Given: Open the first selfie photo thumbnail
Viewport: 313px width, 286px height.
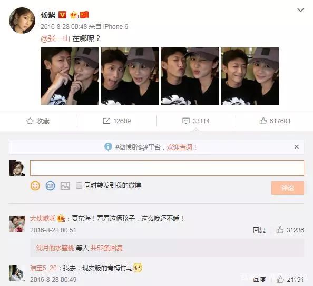Looking at the screenshot, I should coord(70,76).
